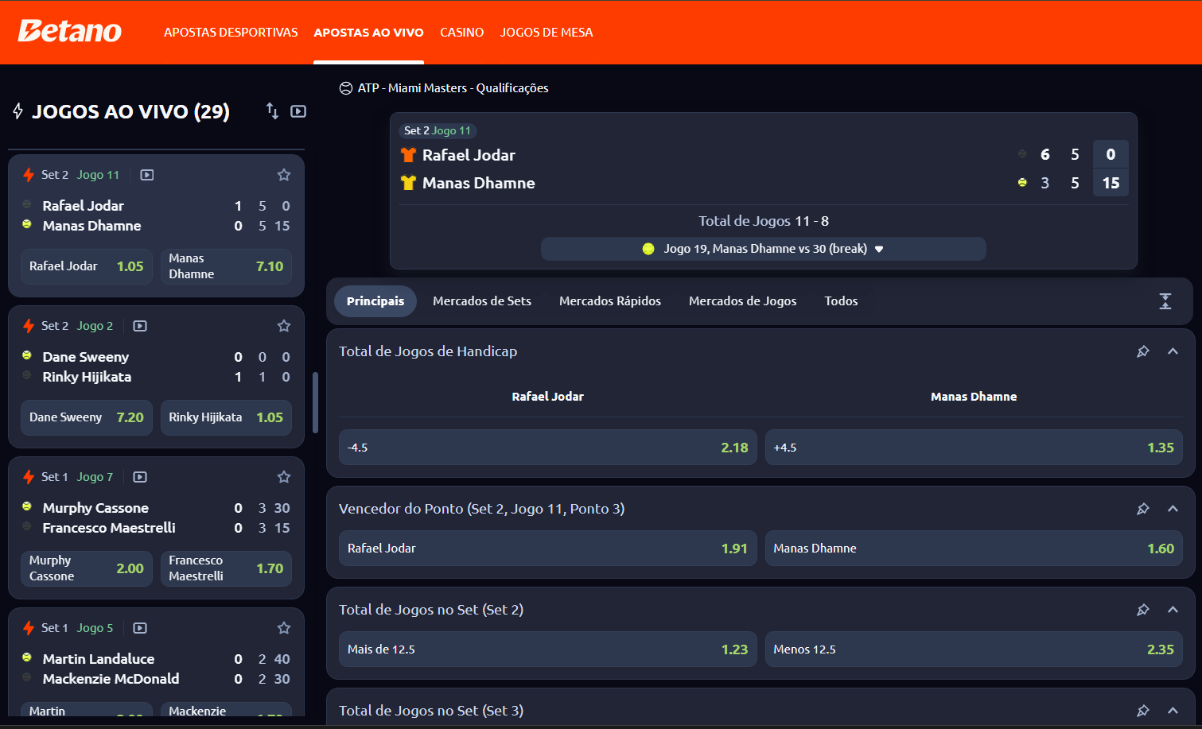Screen dimensions: 1202x729
Task: Click the live games list scrollbar
Action: pos(316,402)
